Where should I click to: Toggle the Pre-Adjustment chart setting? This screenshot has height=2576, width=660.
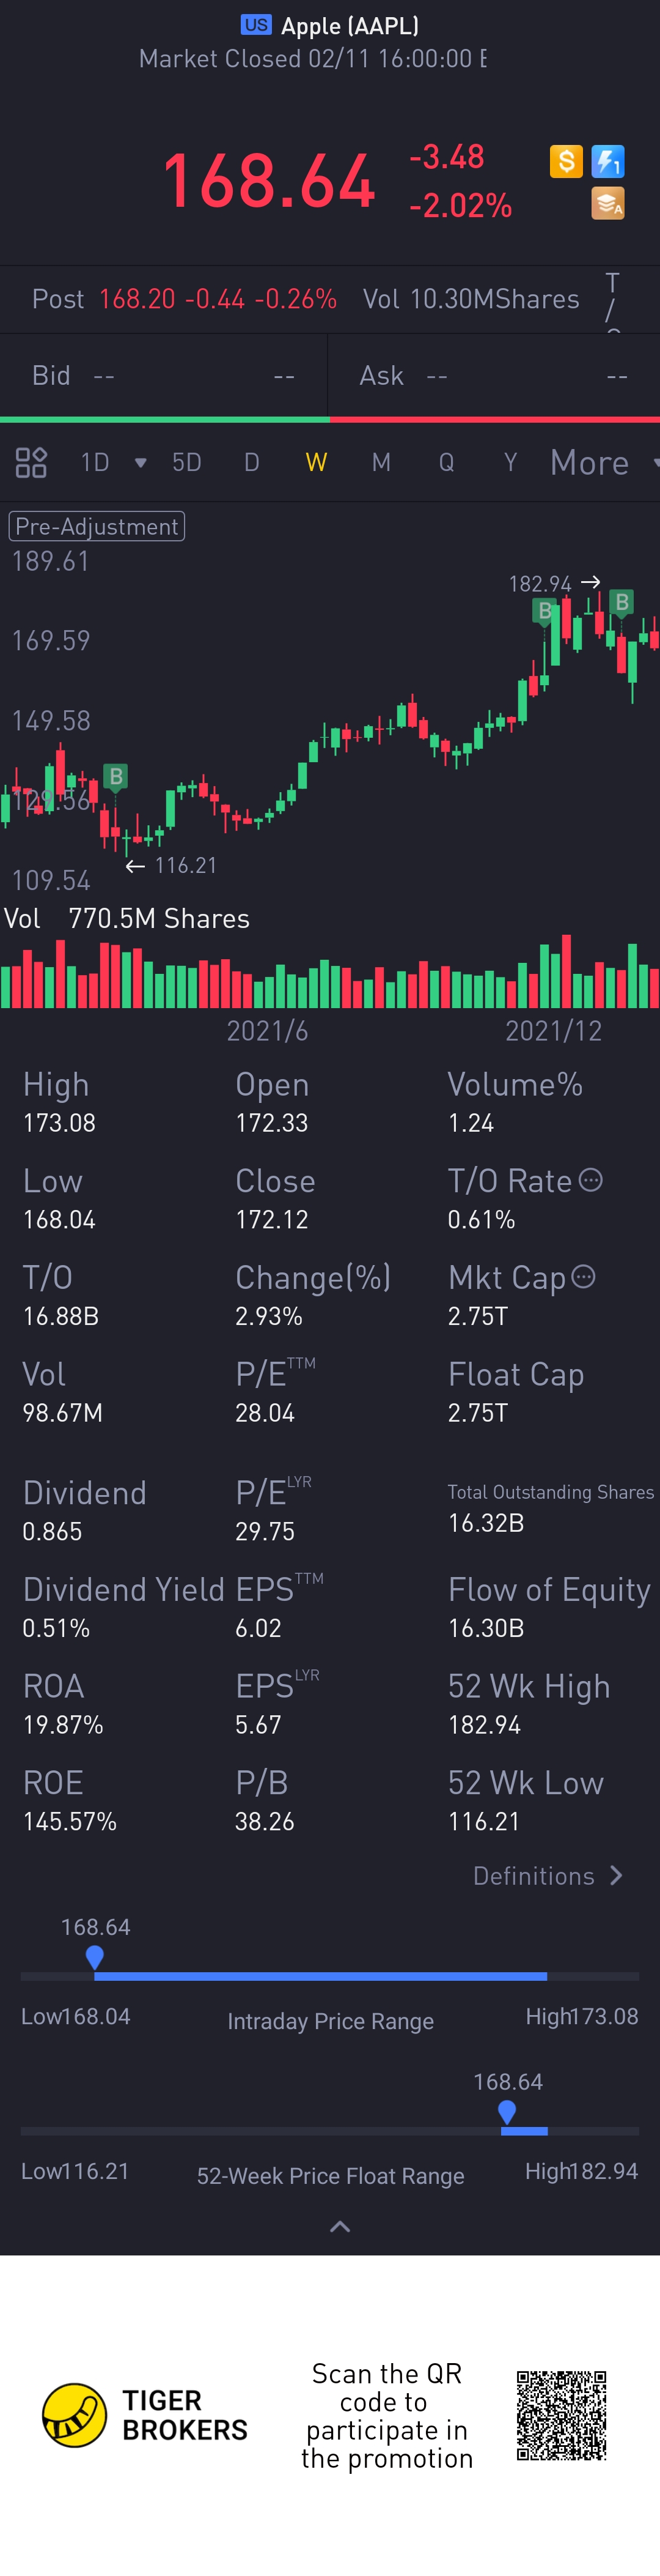pyautogui.click(x=97, y=527)
